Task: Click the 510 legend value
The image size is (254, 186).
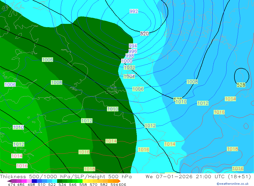Action: tap(42, 184)
